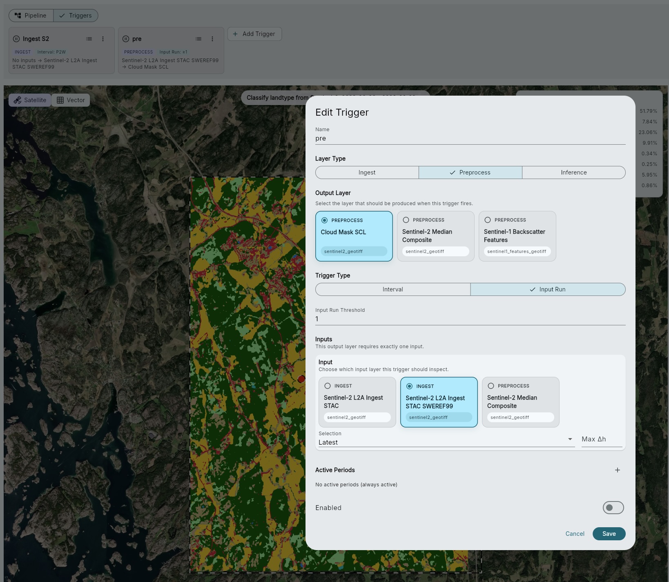
Task: Click the pause icon on Ingest S2 trigger
Action: (x=16, y=39)
